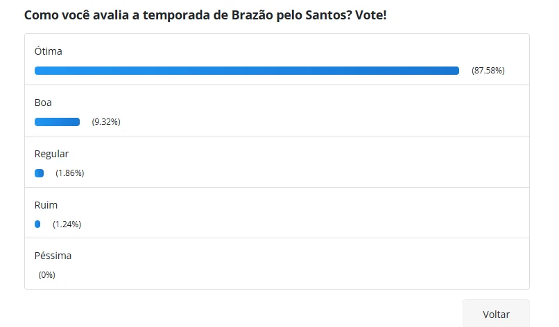The height and width of the screenshot is (327, 559).
Task: Click the 1.86% percentage value
Action: 70,173
